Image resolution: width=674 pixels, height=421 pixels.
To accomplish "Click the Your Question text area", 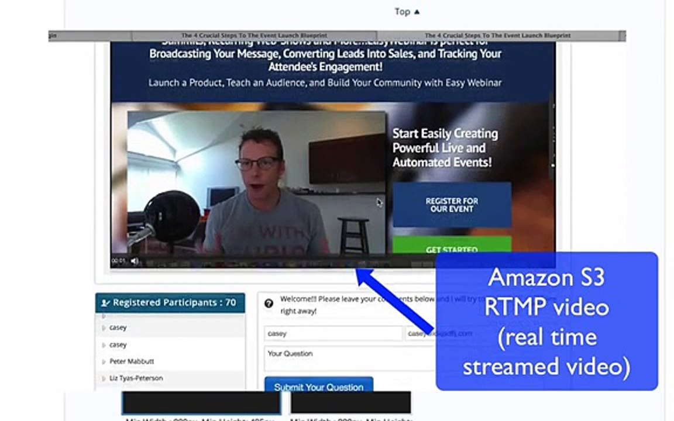I will coord(350,358).
